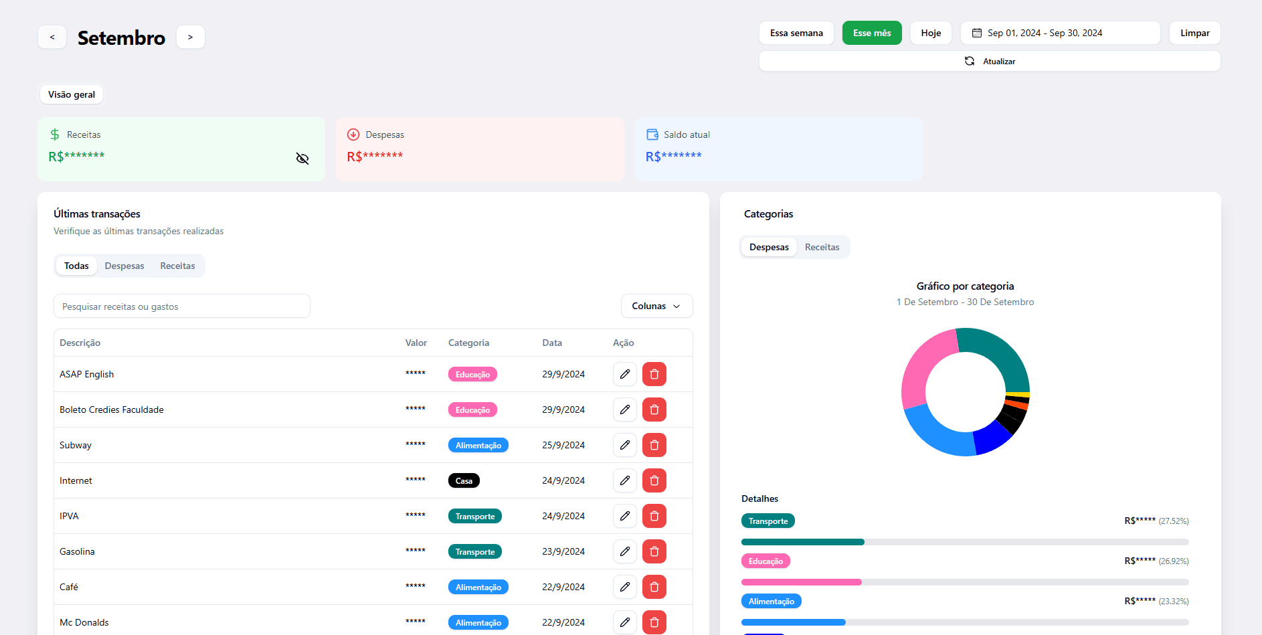
Task: Switch transactions list to Receitas tab
Action: pyautogui.click(x=177, y=266)
